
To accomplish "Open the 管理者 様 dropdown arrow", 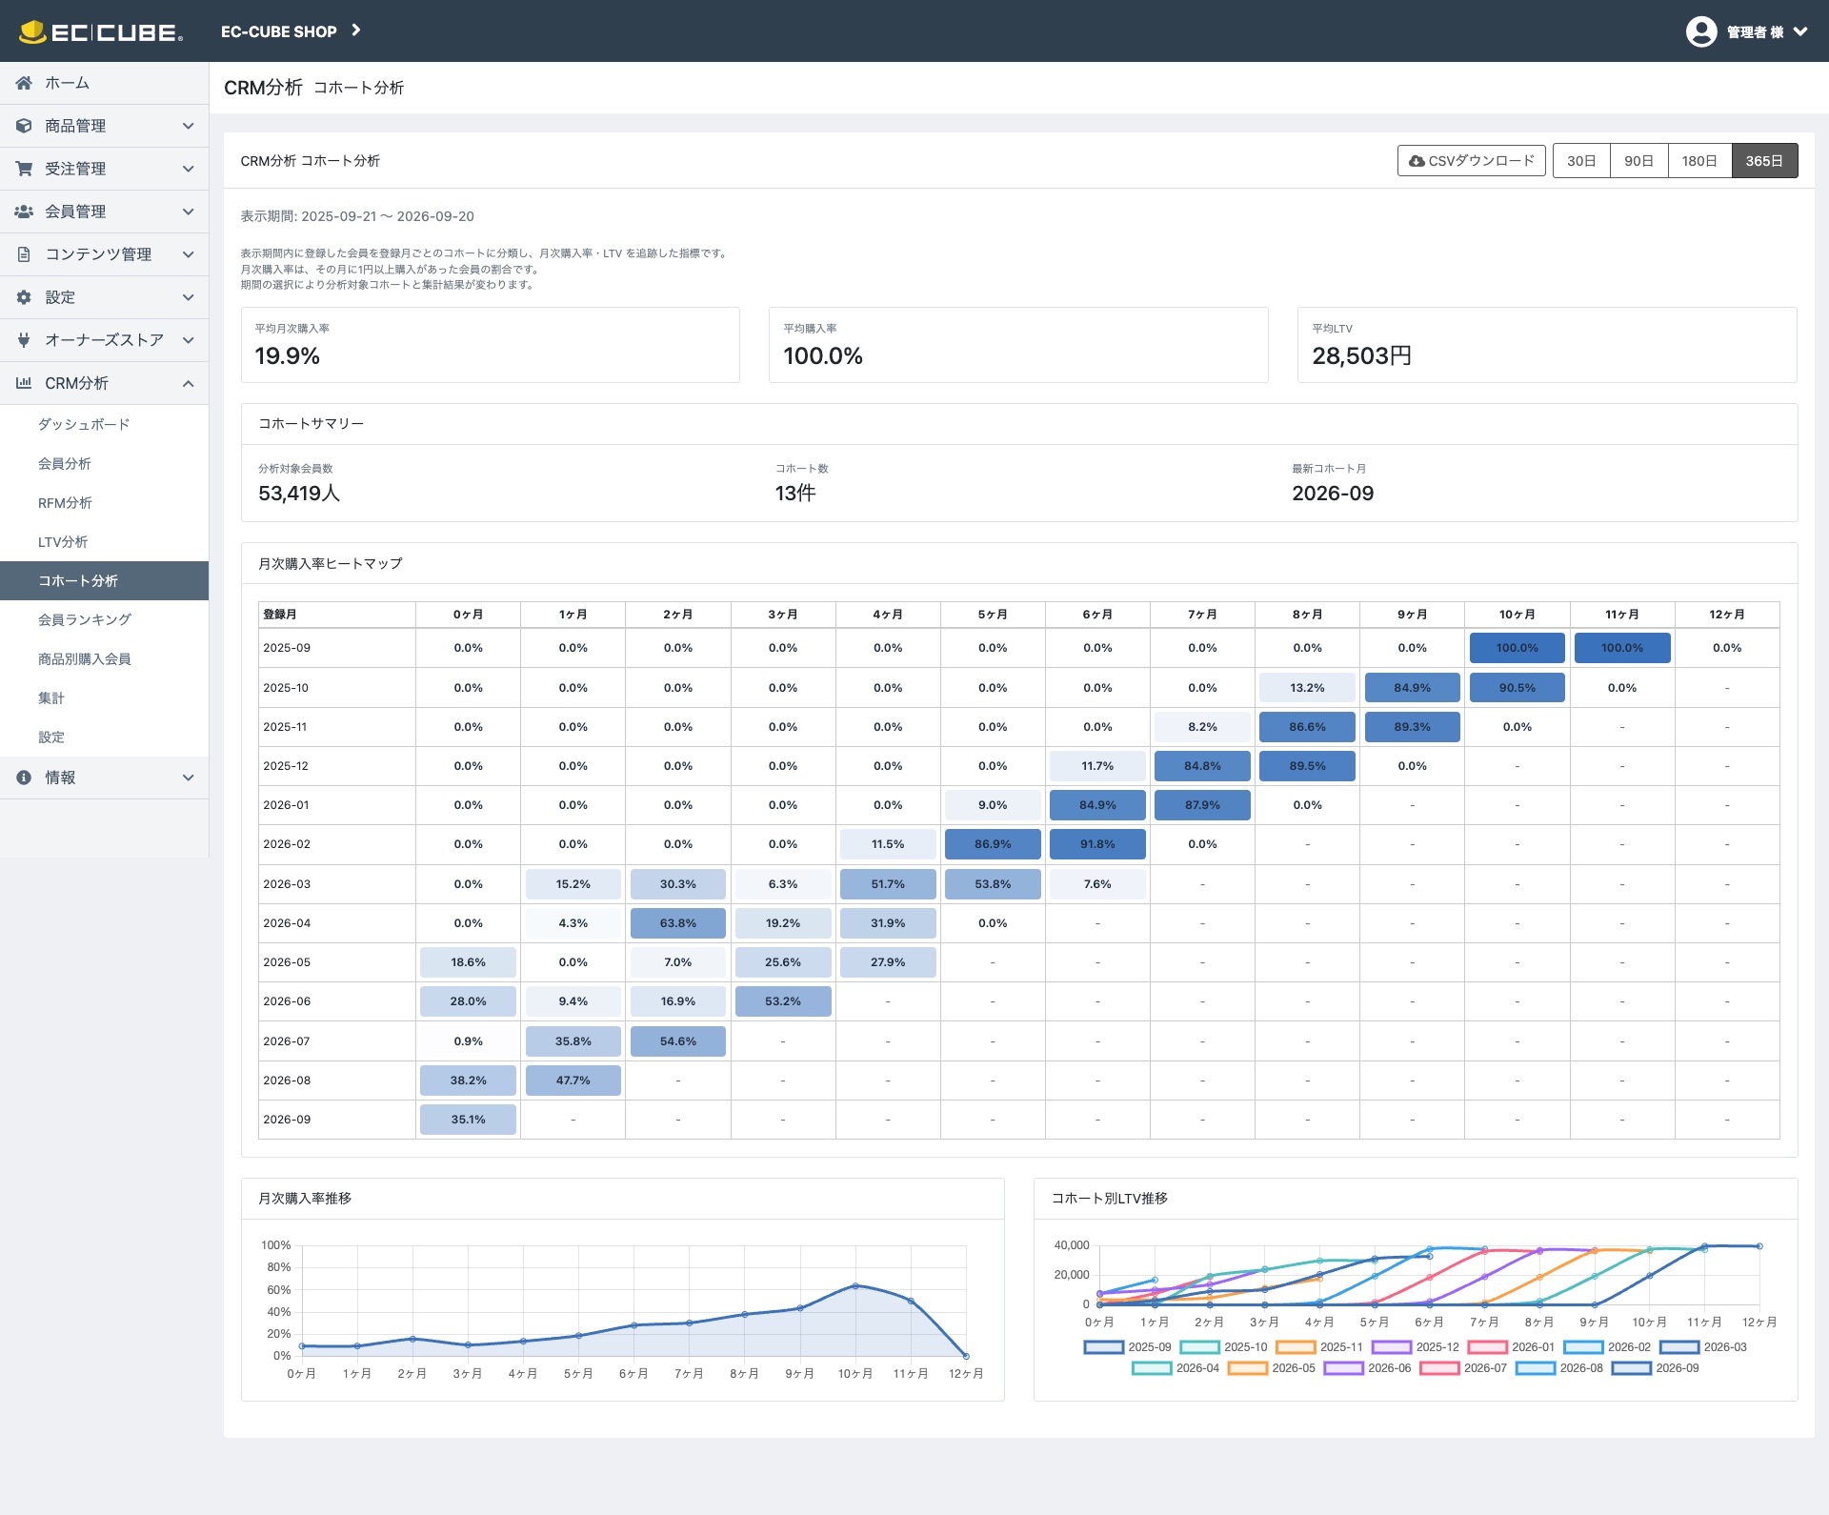I will click(x=1800, y=31).
